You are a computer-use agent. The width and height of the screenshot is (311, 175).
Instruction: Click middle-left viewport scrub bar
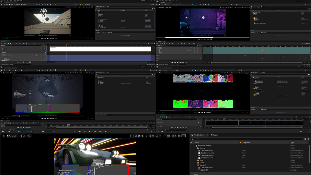pos(48,117)
